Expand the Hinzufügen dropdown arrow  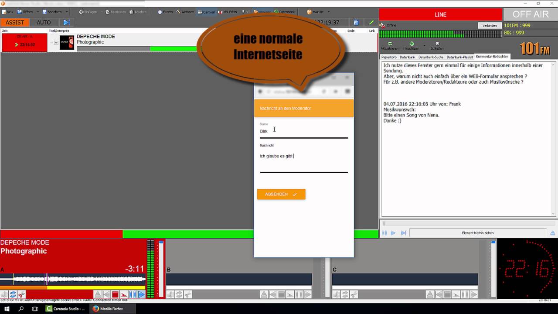[424, 45]
